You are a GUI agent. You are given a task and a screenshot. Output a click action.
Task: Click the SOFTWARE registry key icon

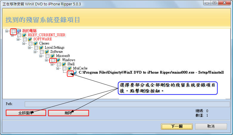tap(30, 39)
